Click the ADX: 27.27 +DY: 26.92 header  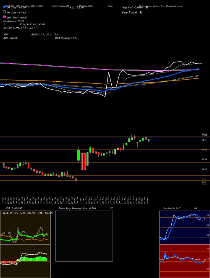[x=27, y=213]
